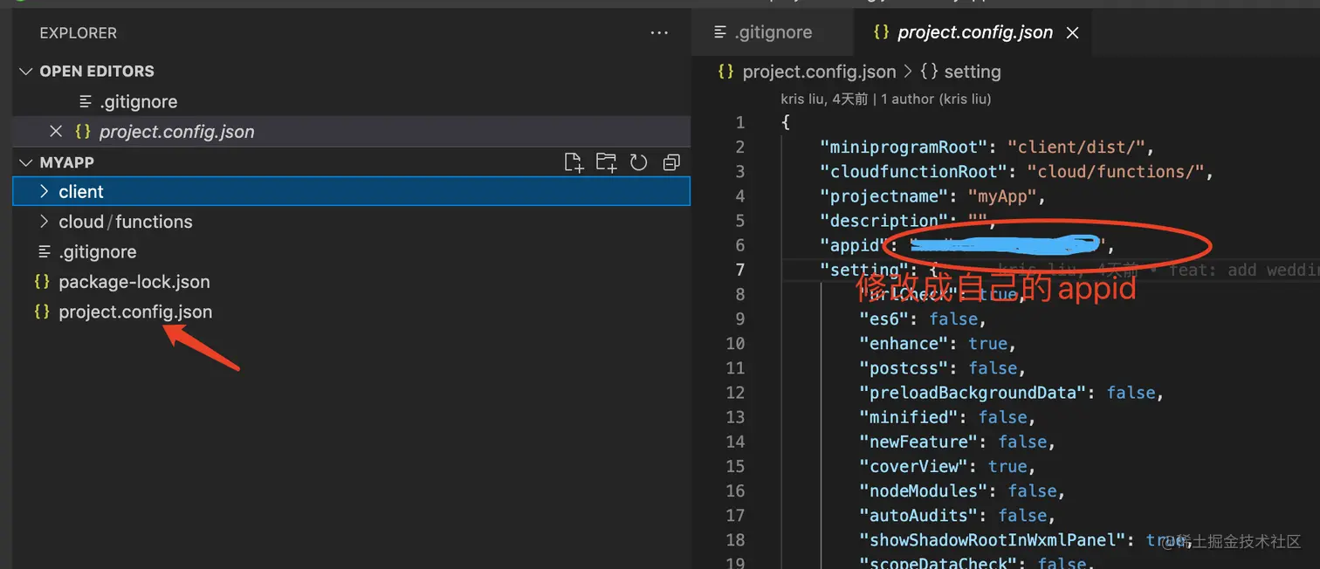
Task: Close the project.config.json editor tab
Action: click(1073, 32)
